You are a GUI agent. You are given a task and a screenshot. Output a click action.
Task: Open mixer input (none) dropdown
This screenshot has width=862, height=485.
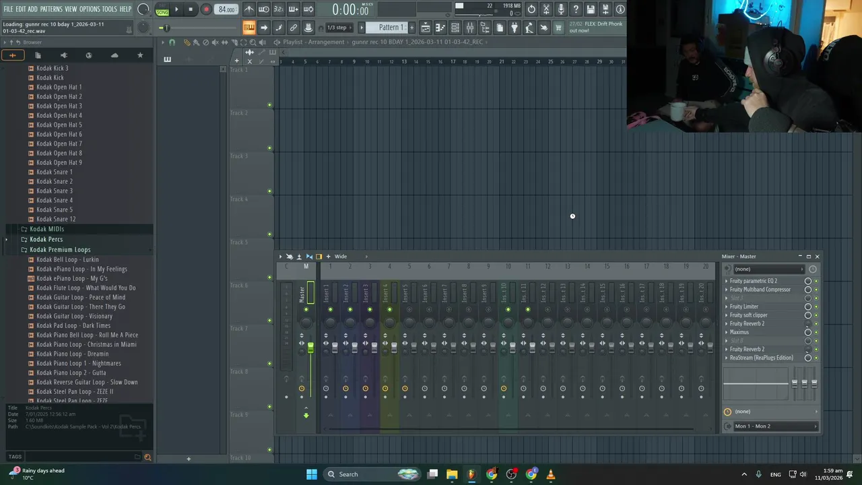click(769, 269)
